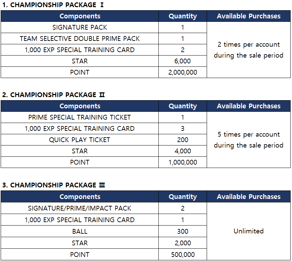Select the QUICK PLAY TICKET cell

80,140
